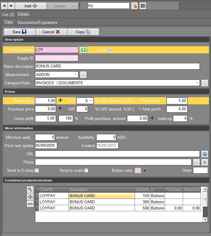
Task: Open the retail VAT percentage dropdown
Action: coord(91,101)
